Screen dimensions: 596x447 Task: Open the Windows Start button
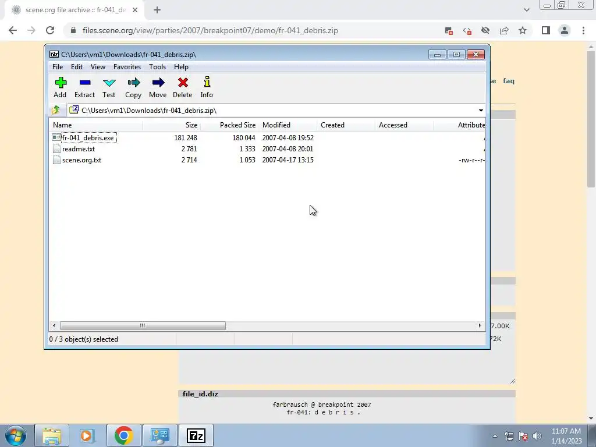[16, 435]
